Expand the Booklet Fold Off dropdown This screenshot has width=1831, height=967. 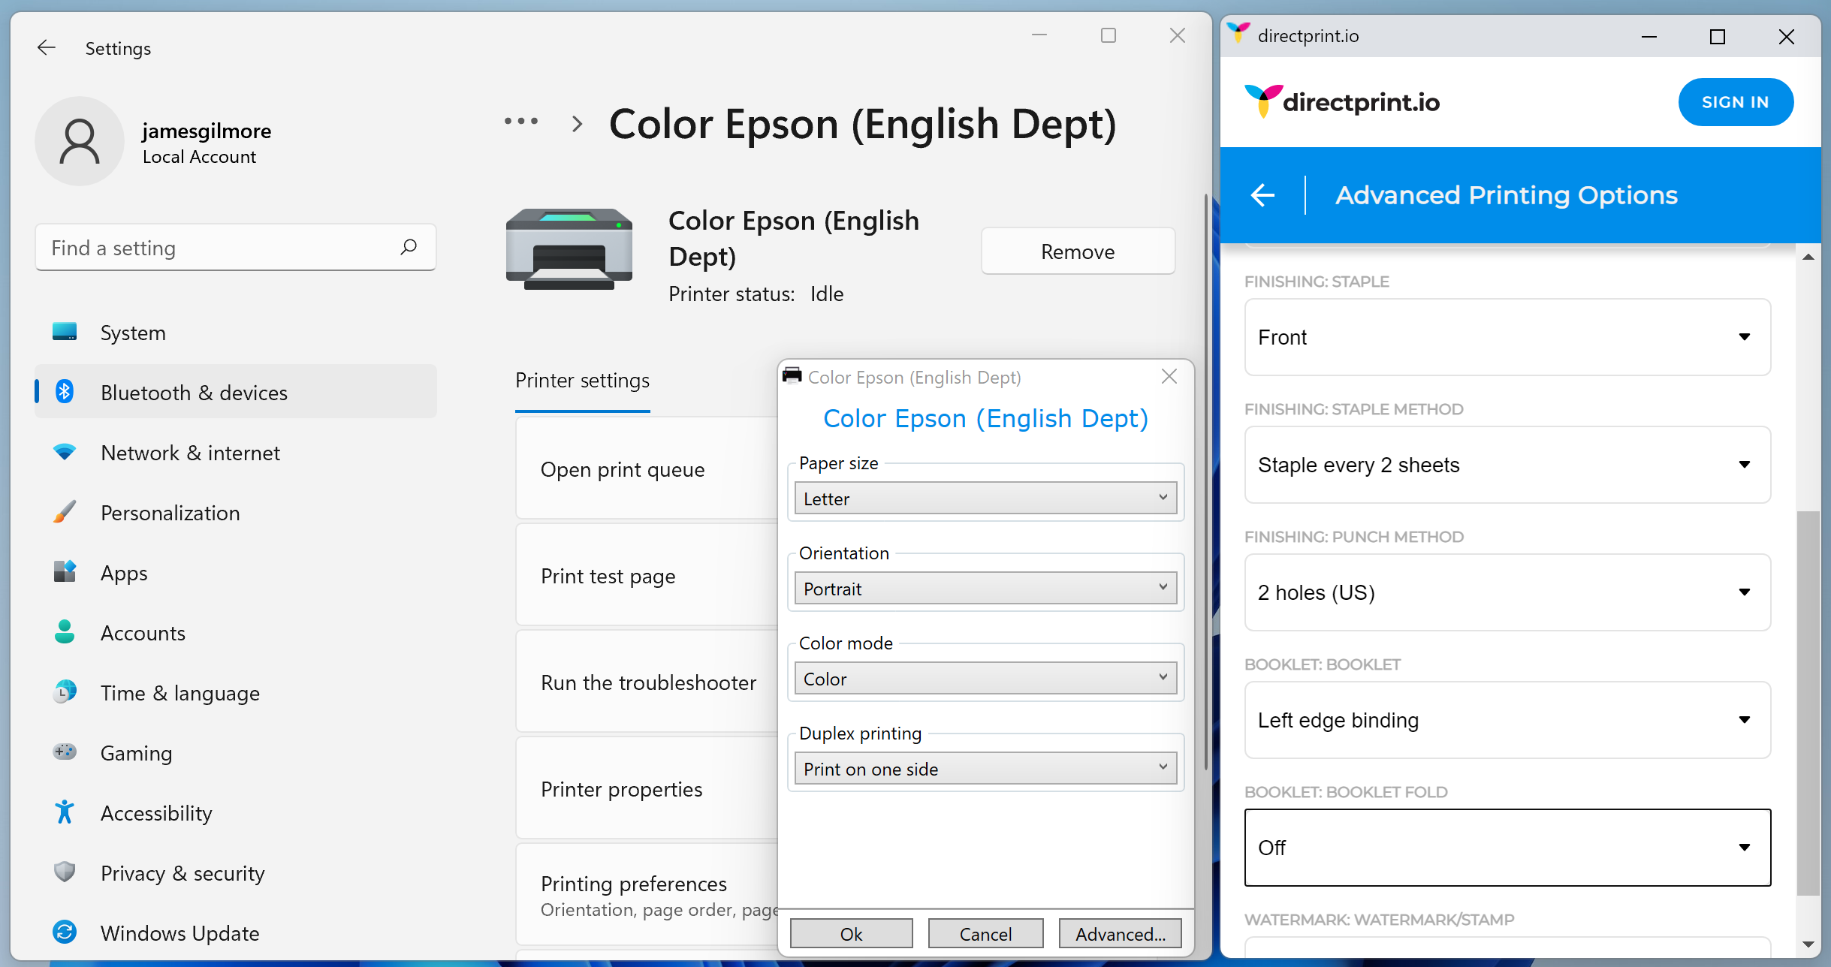(x=1507, y=848)
